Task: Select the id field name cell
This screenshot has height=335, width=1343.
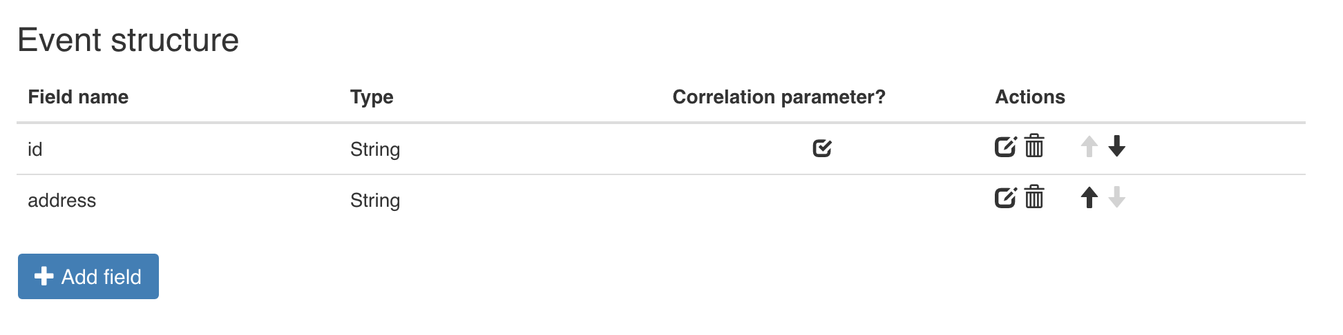Action: (x=35, y=150)
